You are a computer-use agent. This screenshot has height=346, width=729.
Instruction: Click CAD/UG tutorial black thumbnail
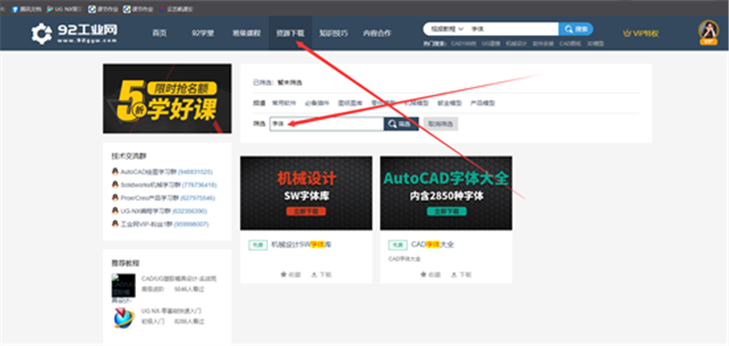[x=123, y=285]
